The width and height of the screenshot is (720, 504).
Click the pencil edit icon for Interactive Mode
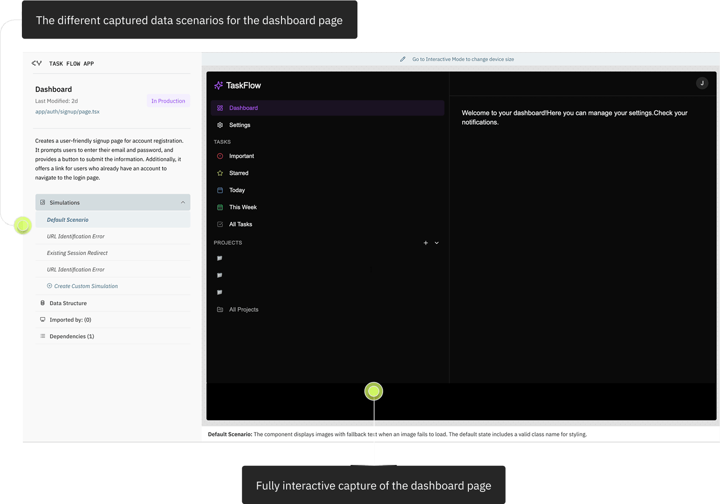tap(403, 59)
